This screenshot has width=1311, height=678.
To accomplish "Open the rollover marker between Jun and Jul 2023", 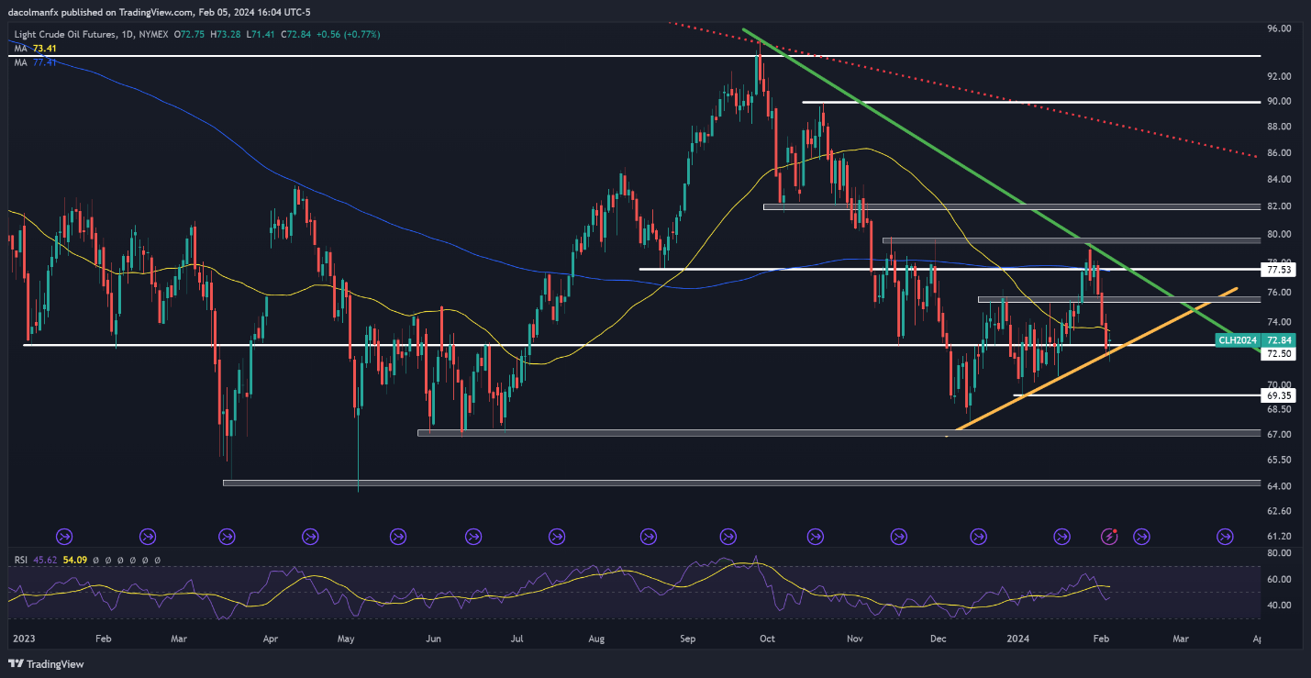I will (473, 535).
